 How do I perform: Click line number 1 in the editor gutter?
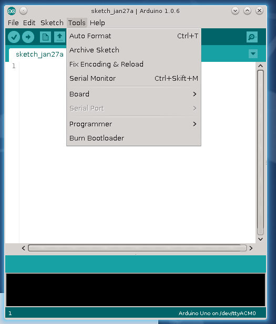(14, 66)
